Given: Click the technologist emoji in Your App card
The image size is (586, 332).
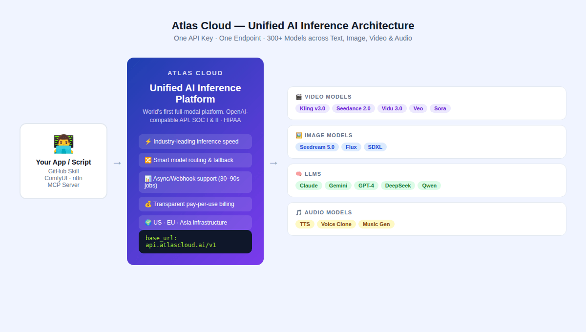Looking at the screenshot, I should pyautogui.click(x=63, y=143).
